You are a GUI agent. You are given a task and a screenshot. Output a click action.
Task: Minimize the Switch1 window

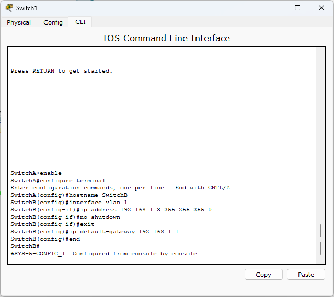(x=274, y=8)
